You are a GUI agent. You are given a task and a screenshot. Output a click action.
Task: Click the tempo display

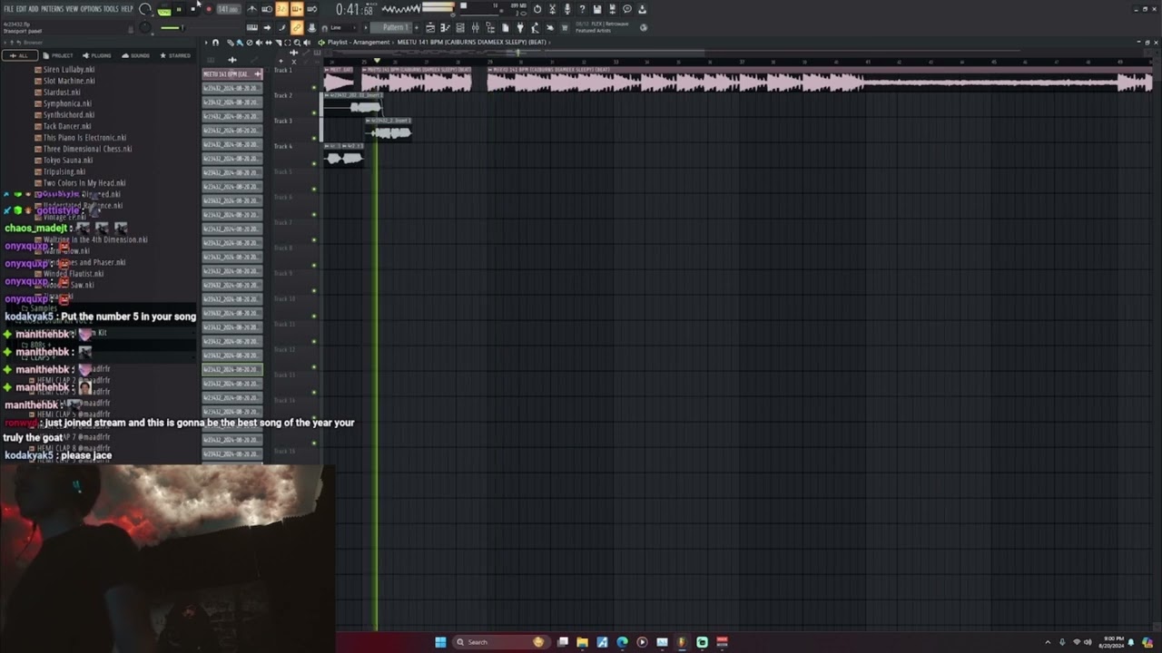(x=229, y=9)
